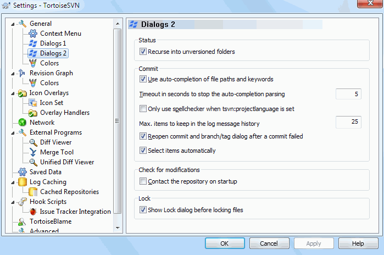Select Cached Repositories in the tree
Image resolution: width=384 pixels, height=255 pixels.
pyautogui.click(x=69, y=192)
